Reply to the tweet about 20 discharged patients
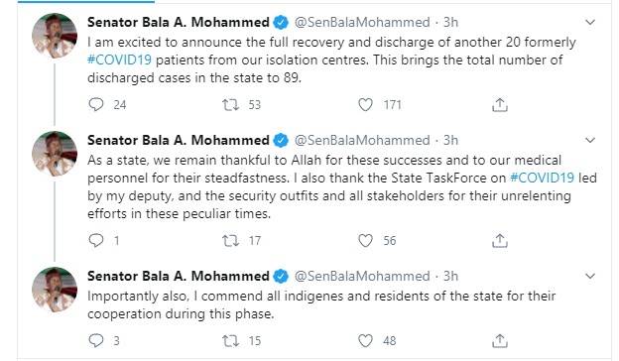Image resolution: width=619 pixels, height=361 pixels. (x=96, y=104)
